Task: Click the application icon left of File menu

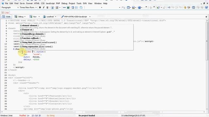Action: point(3,3)
